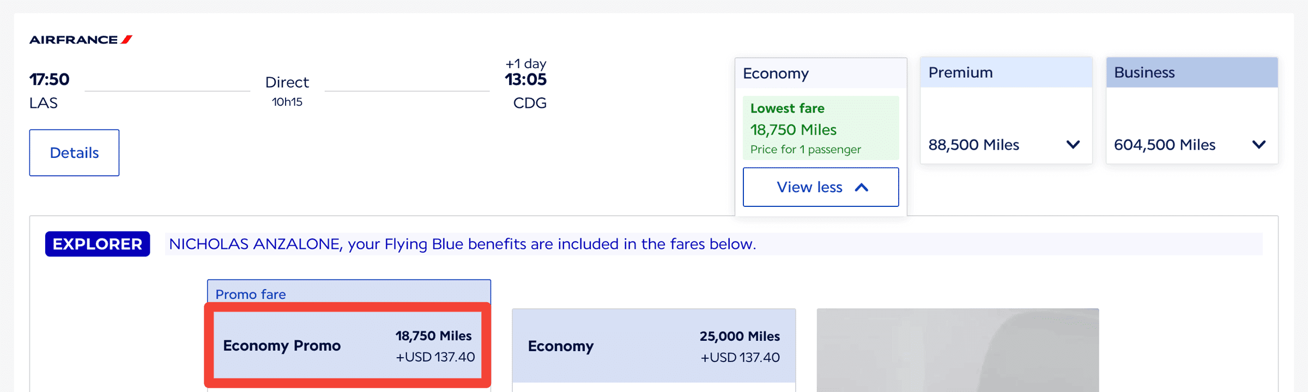
Task: Click the 17:50 departure time
Action: (x=50, y=79)
